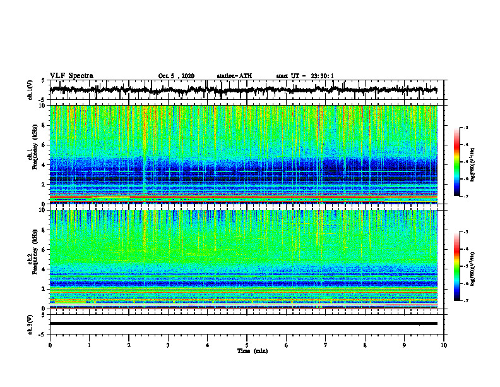
Task: Click the '5' volt tick on ch.1(V) axis
Action: pos(44,81)
